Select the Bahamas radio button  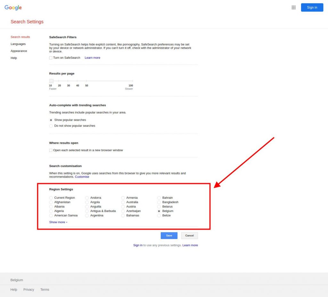[x=123, y=215]
